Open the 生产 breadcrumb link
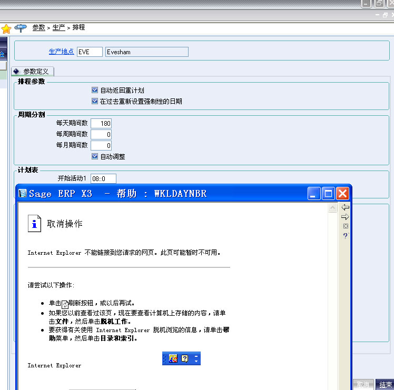This screenshot has width=394, height=390. 59,27
